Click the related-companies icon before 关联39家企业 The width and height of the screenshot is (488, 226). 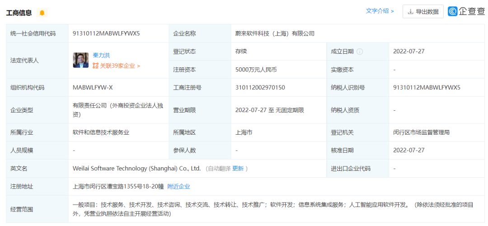pos(95,66)
